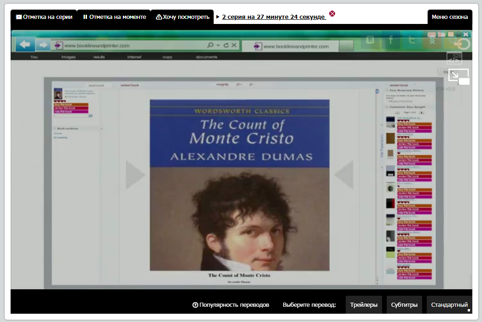Share via the Odnoklassniki icon
This screenshot has width=482, height=322.
432,40
